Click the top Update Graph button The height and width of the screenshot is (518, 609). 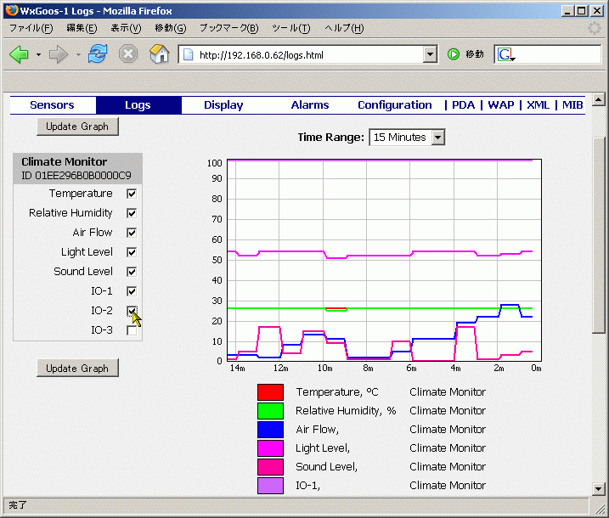click(x=77, y=127)
